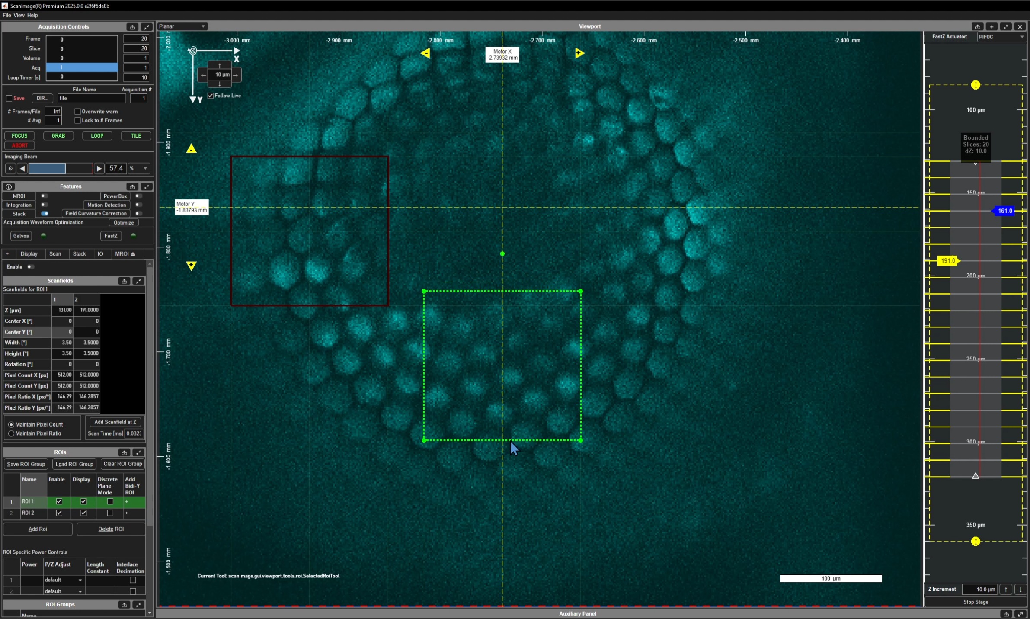
Task: Open the Planar view dropdown
Action: [x=182, y=26]
